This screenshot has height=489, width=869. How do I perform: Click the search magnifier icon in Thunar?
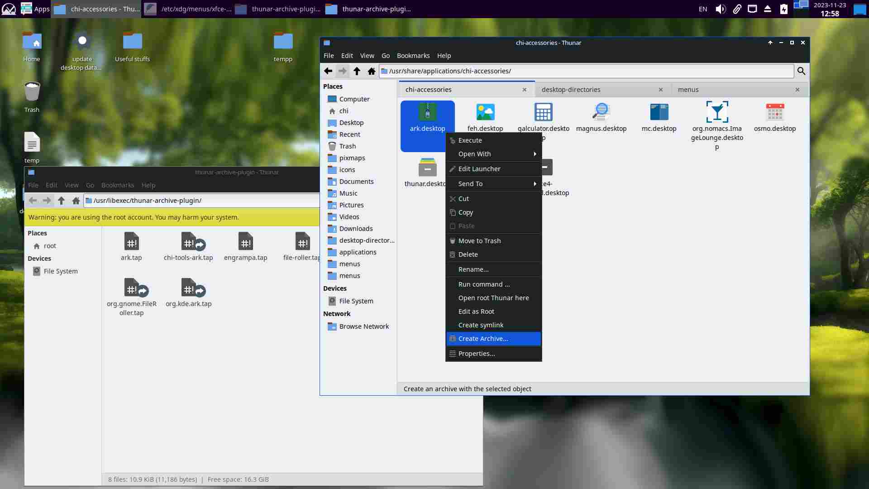coord(801,71)
